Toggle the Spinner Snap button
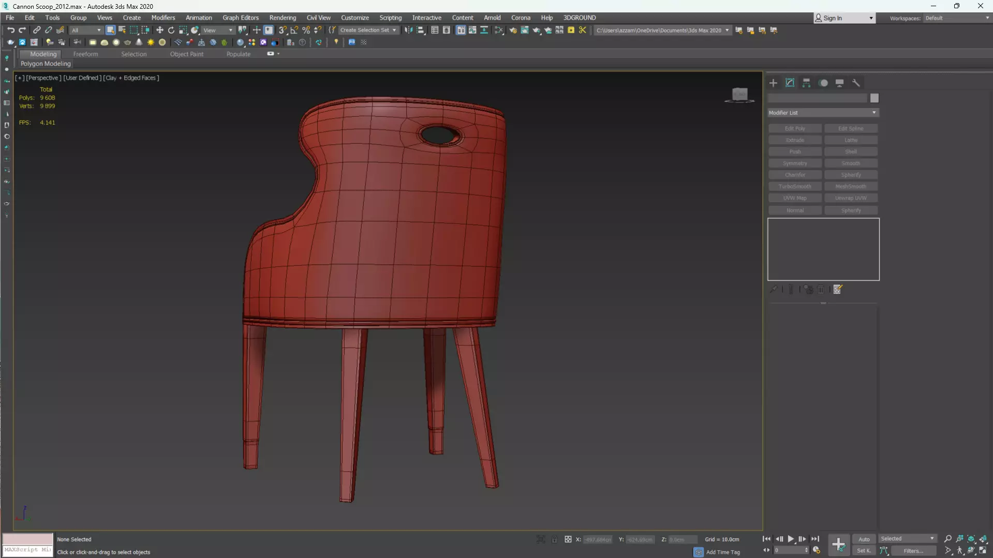Image resolution: width=993 pixels, height=558 pixels. pos(318,31)
